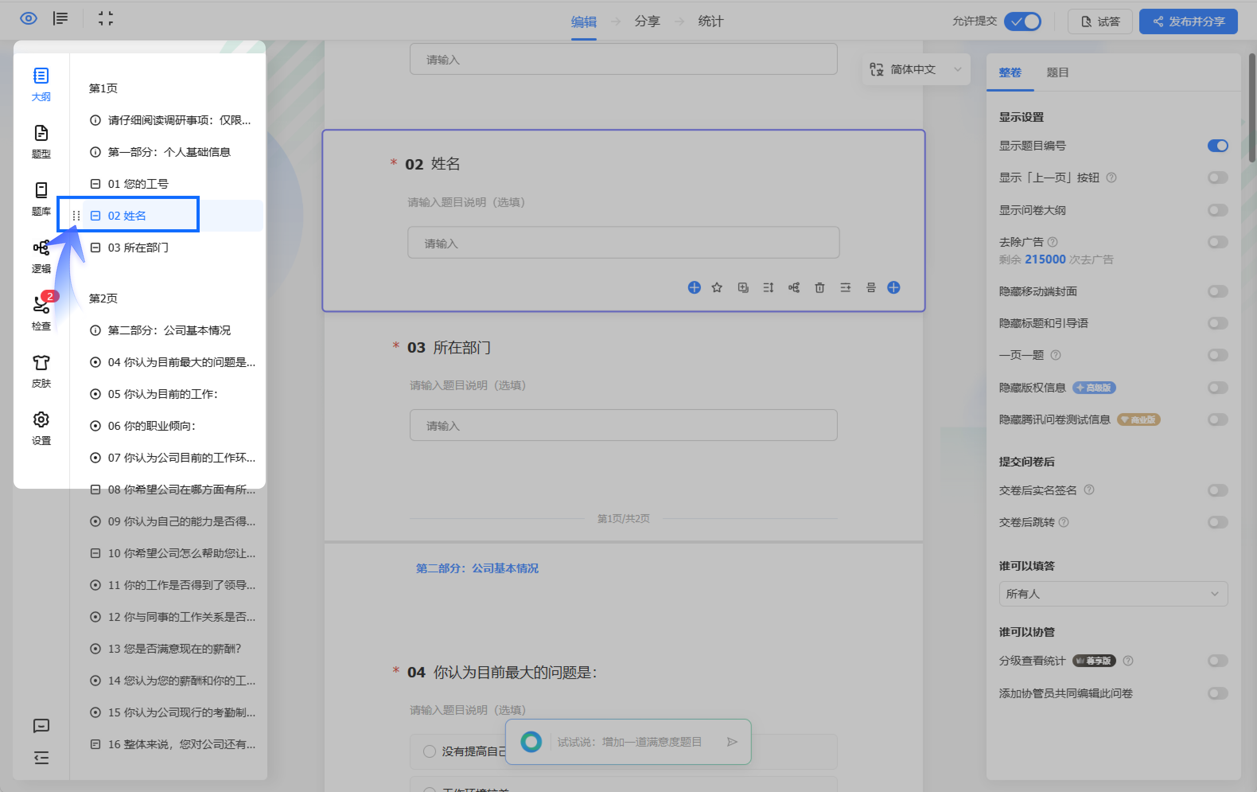Switch to the 整卷 settings tab
Image resolution: width=1257 pixels, height=792 pixels.
pyautogui.click(x=1010, y=72)
